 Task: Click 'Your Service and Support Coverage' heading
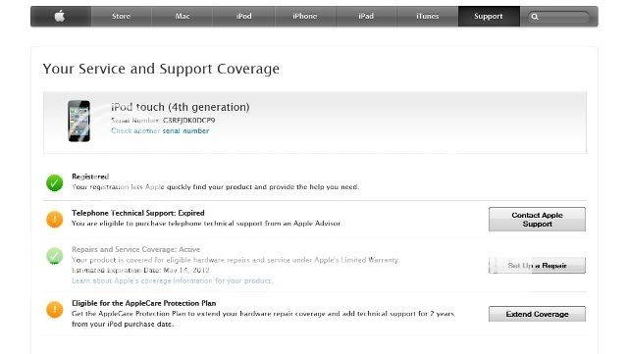tap(161, 69)
